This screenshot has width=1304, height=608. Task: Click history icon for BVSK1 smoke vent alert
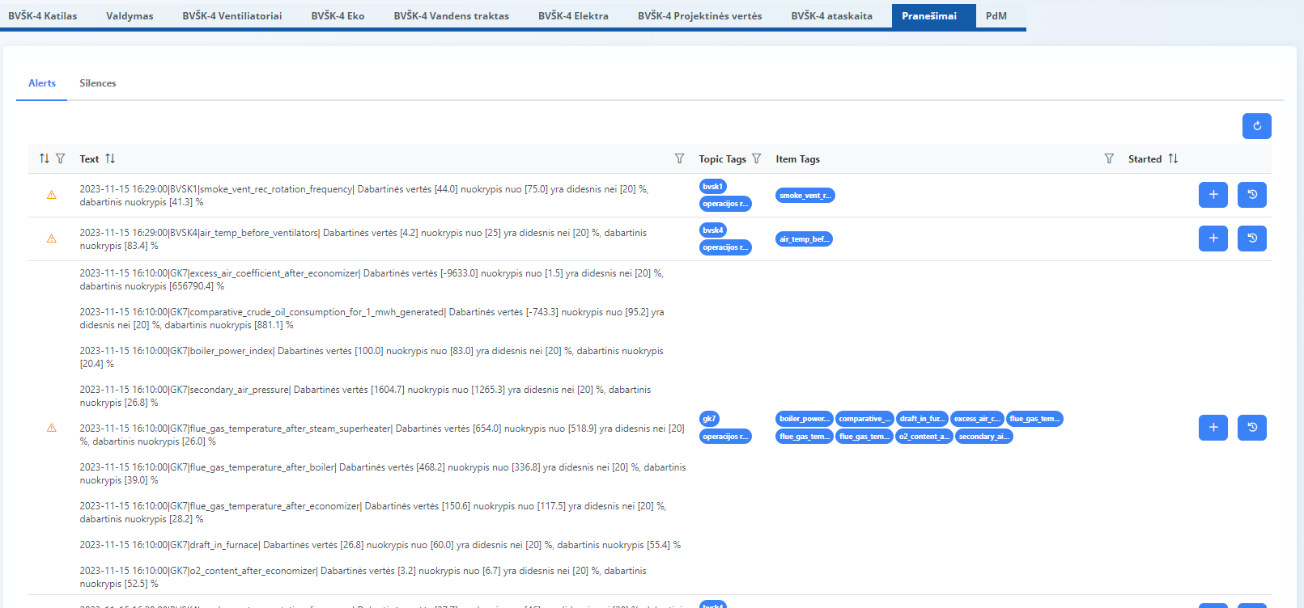[x=1251, y=195]
